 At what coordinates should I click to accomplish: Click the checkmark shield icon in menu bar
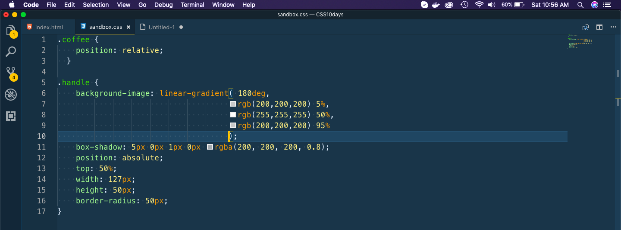pyautogui.click(x=424, y=5)
